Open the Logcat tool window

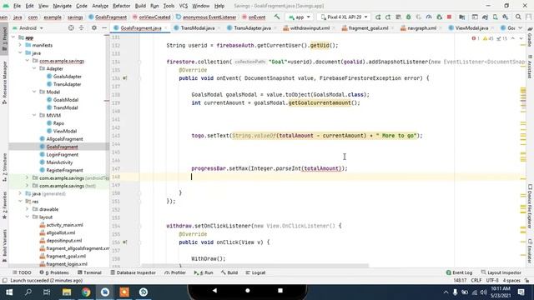point(255,272)
